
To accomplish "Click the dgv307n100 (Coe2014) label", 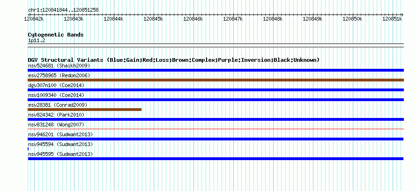I will (x=56, y=85).
